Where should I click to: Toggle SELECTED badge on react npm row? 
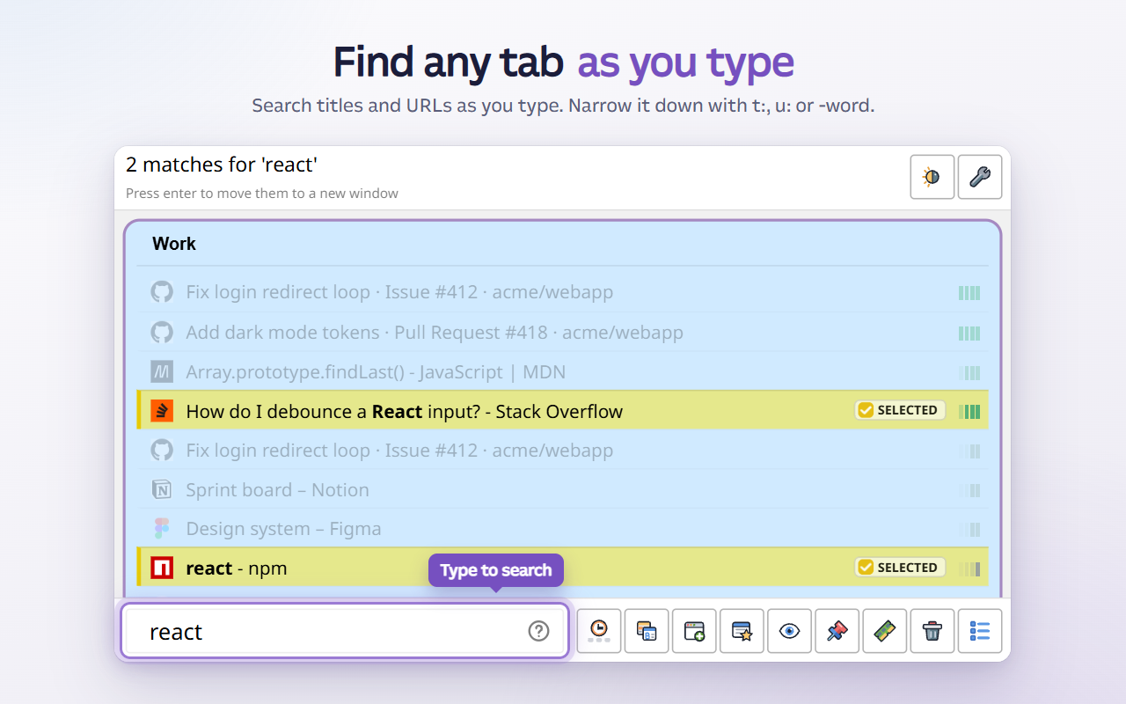click(900, 568)
